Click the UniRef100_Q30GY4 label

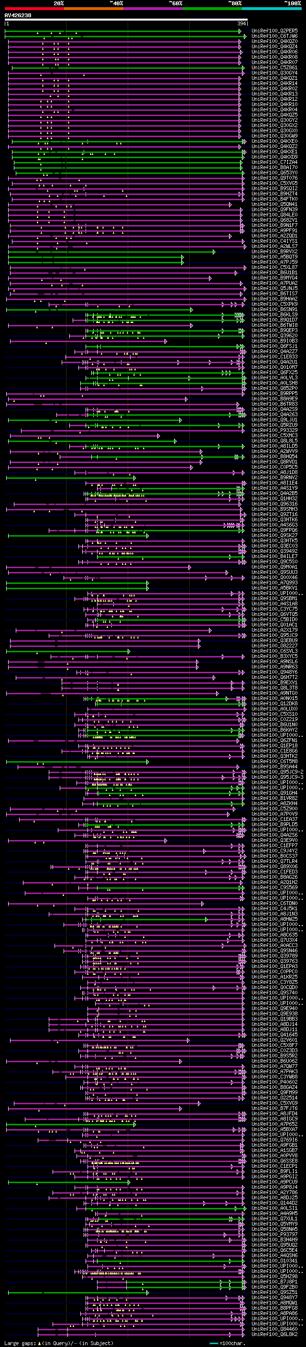pyautogui.click(x=274, y=73)
